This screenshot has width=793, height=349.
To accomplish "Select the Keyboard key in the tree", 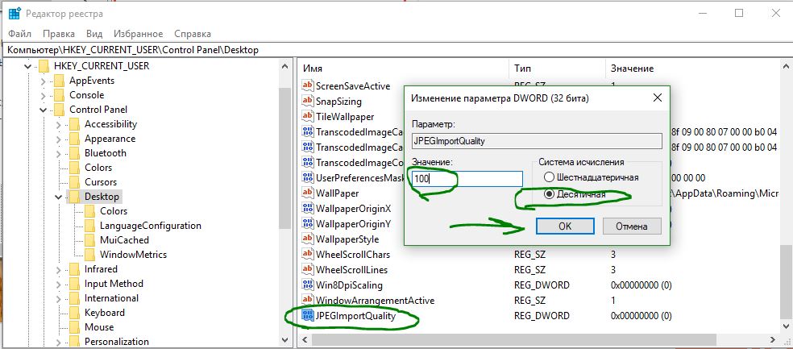I will coord(104,313).
